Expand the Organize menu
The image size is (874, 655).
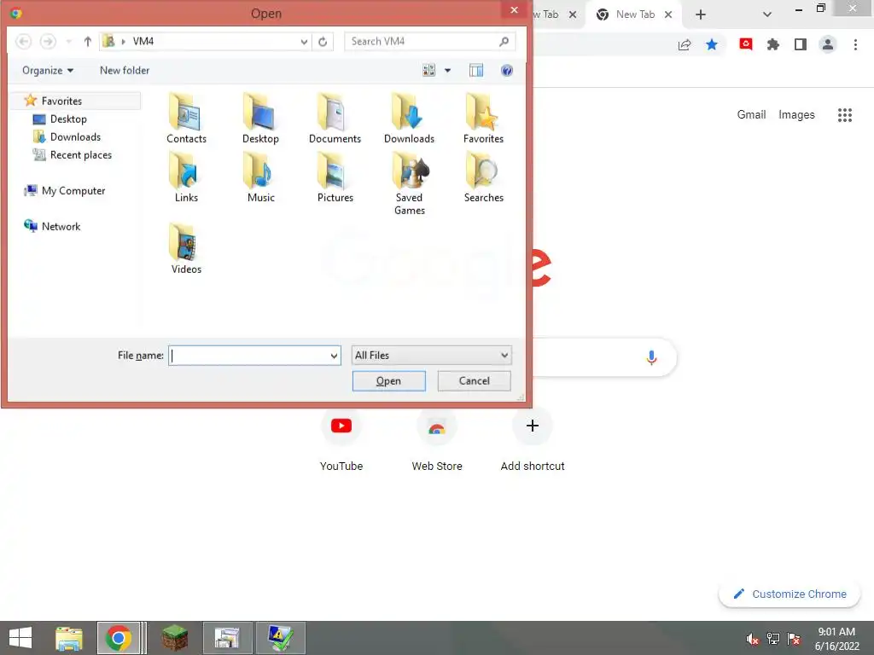coord(48,70)
